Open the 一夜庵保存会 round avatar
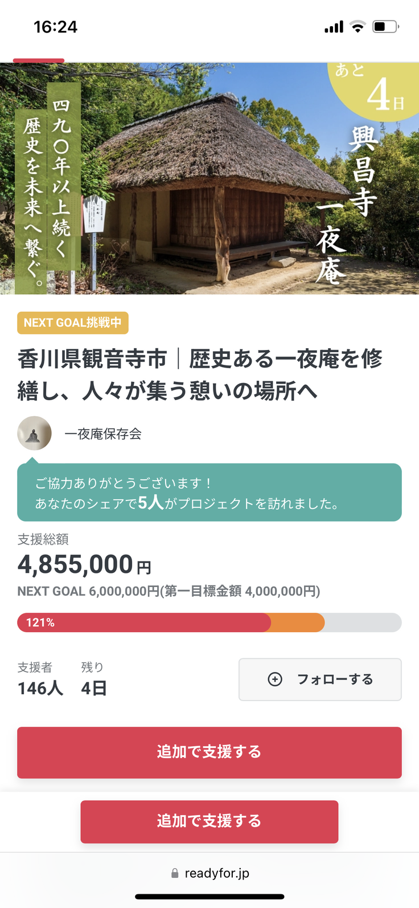 34,433
